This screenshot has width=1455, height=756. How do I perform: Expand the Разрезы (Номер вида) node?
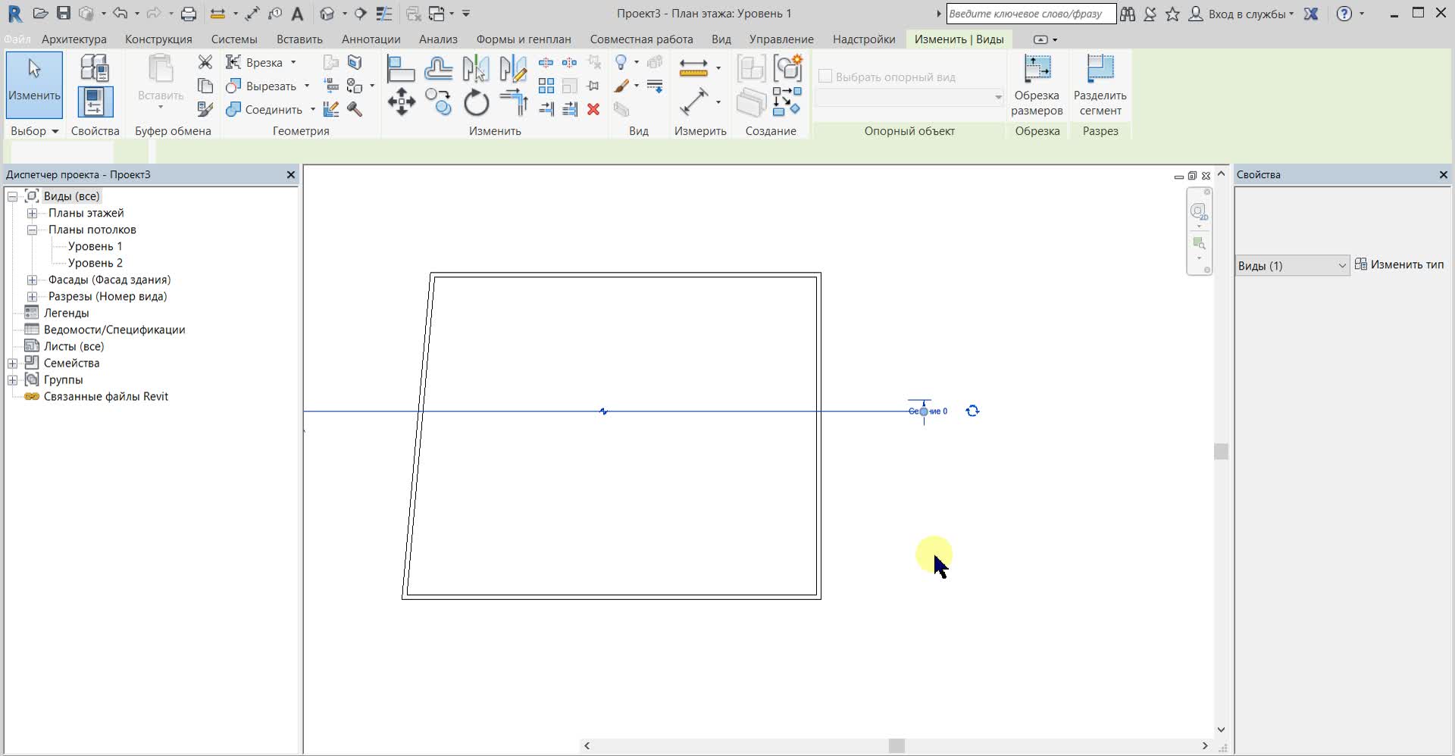[33, 296]
